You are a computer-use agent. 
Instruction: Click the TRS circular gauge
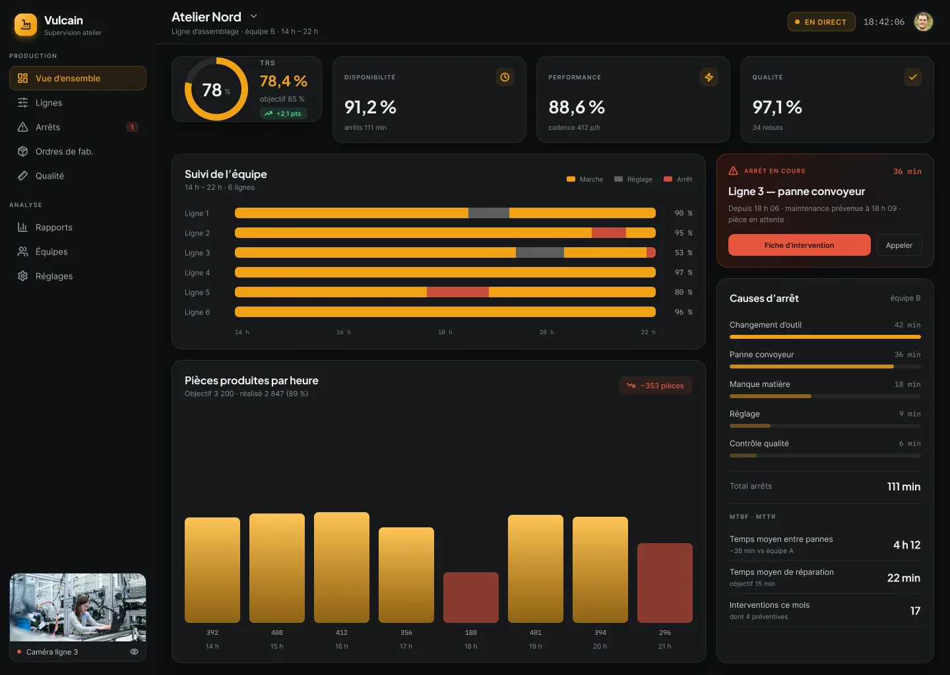[x=216, y=89]
